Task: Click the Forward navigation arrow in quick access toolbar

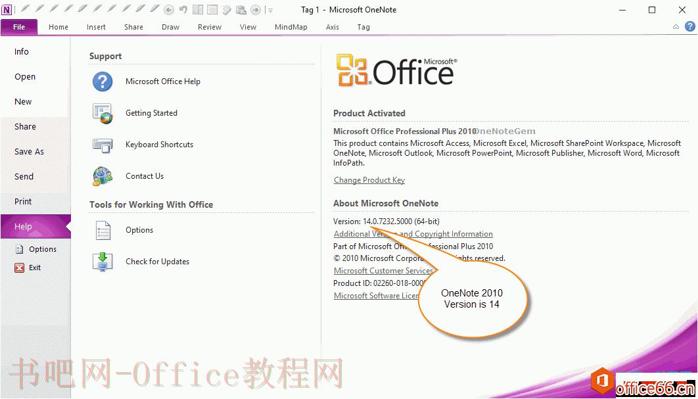Action: coord(256,10)
